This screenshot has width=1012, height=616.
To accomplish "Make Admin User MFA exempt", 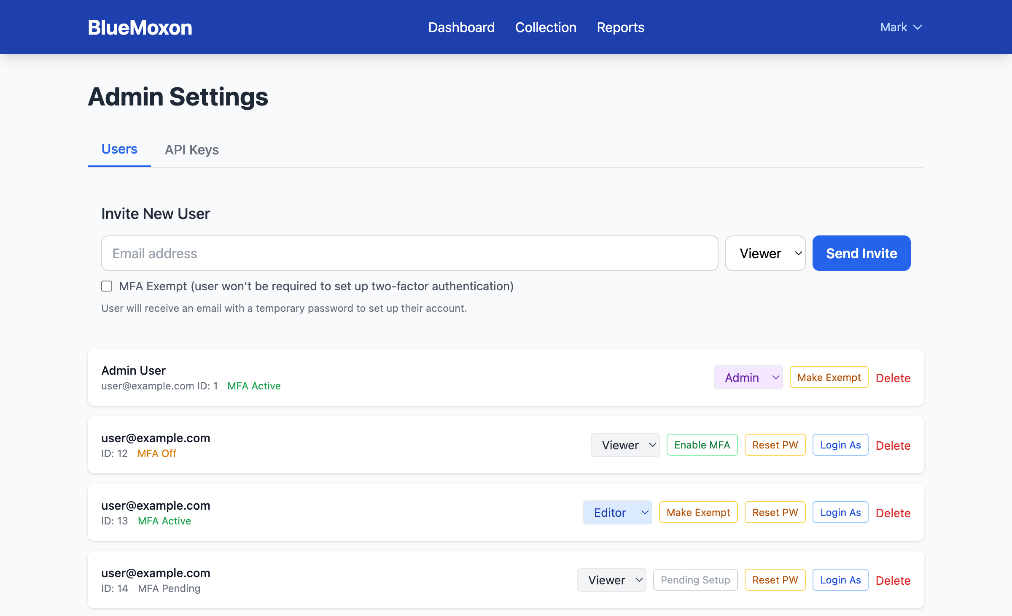I will (x=829, y=378).
